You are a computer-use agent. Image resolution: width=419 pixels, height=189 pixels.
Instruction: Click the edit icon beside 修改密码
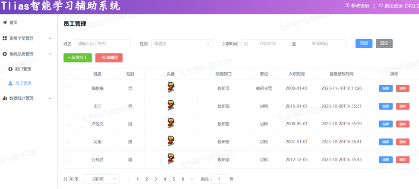pos(347,5)
